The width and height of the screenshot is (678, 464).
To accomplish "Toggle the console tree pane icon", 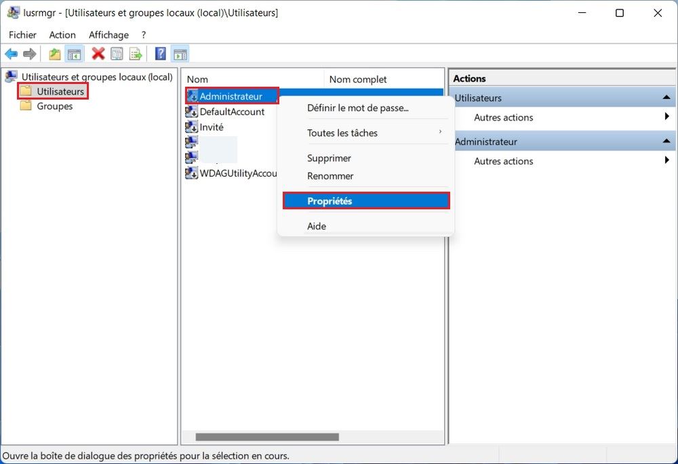I will point(73,54).
